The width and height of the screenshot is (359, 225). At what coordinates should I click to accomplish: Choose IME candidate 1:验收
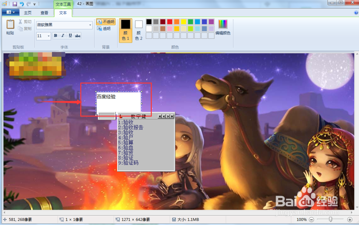pos(126,122)
